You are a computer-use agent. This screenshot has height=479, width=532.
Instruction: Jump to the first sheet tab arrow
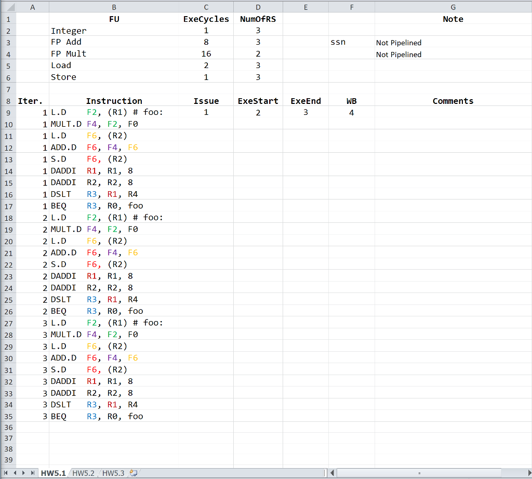6,473
